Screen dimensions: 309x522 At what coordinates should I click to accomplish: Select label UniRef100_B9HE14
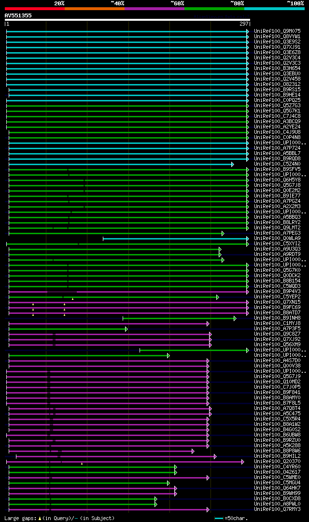pos(277,95)
